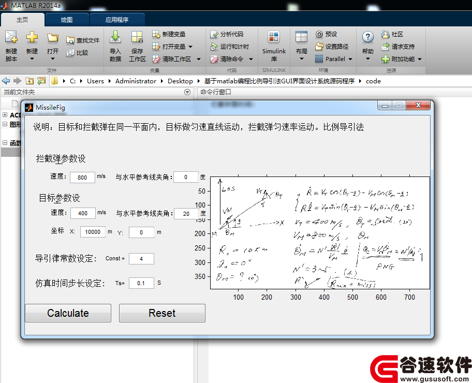Open the Clear Commands dropdown arrow
The image size is (472, 383).
[250, 59]
